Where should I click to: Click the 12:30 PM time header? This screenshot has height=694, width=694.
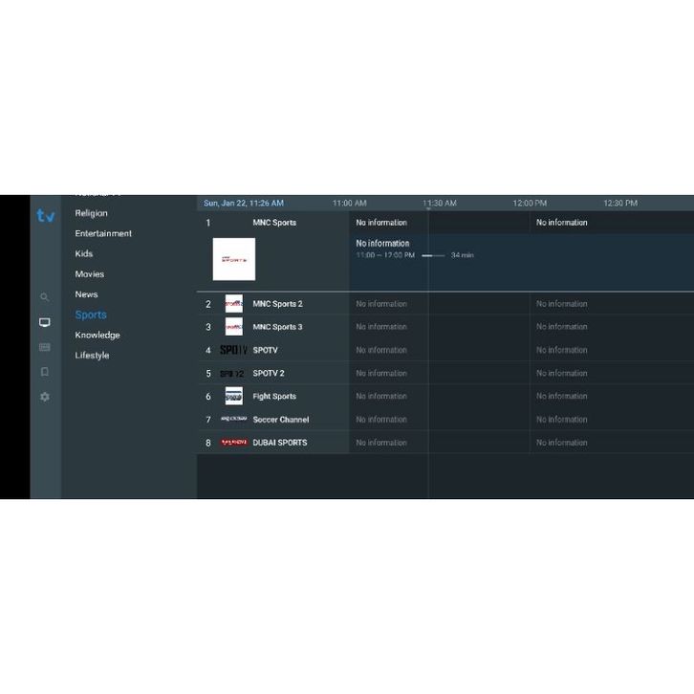(620, 204)
